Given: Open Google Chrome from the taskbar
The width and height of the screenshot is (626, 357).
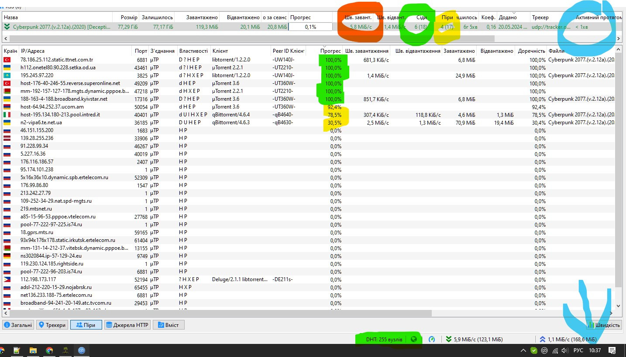Looking at the screenshot, I should click(x=49, y=350).
